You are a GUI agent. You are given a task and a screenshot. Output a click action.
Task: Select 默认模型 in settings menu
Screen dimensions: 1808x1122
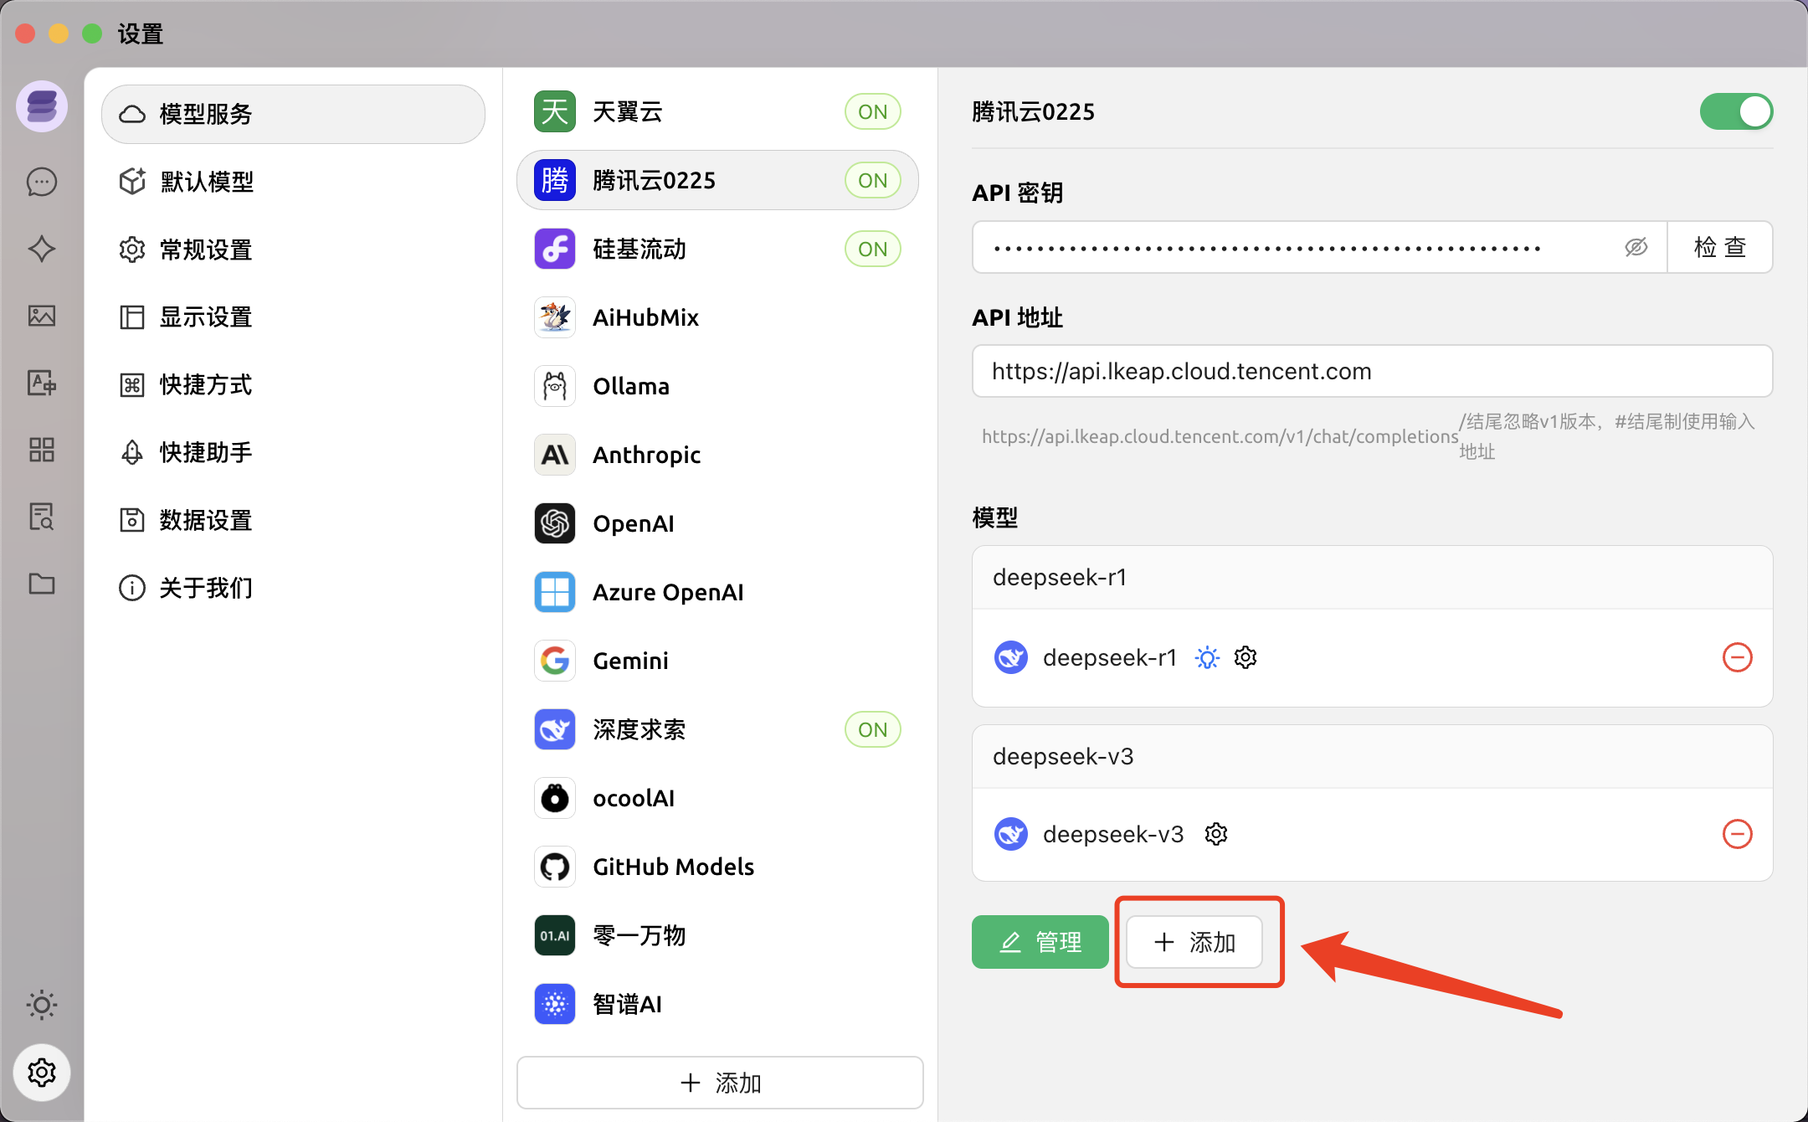(x=207, y=182)
